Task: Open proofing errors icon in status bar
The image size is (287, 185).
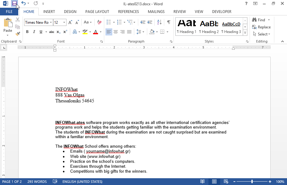Action: [x=55, y=182]
